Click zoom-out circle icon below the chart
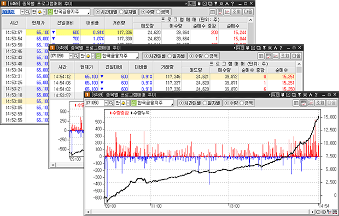The height and width of the screenshot is (216, 339). (x=318, y=212)
